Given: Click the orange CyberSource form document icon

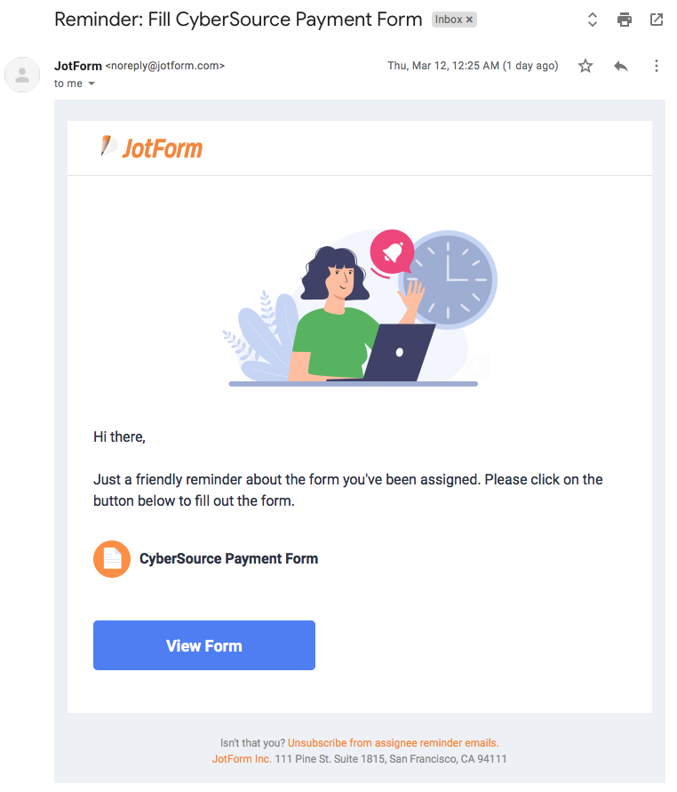Looking at the screenshot, I should (112, 559).
